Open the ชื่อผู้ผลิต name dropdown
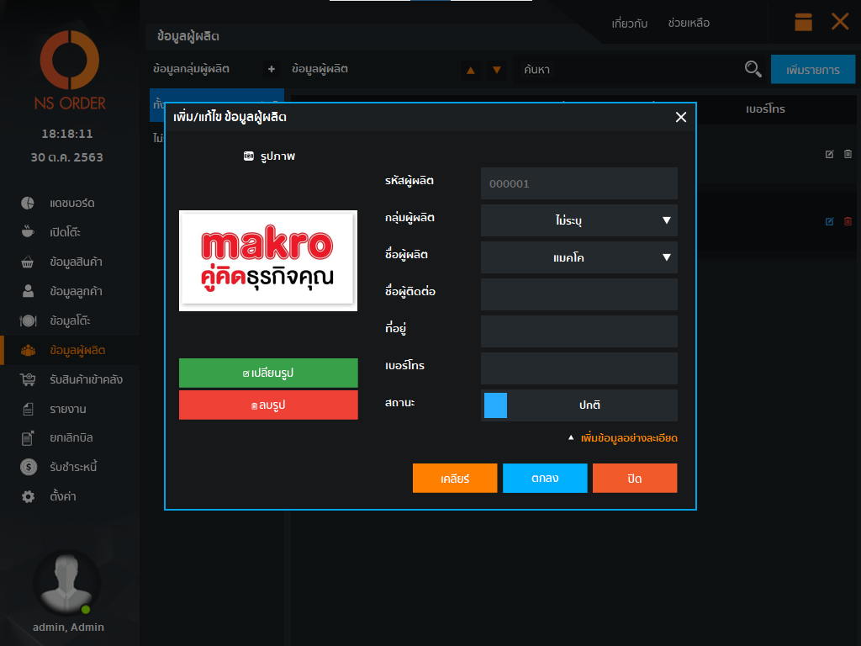This screenshot has width=861, height=646. click(578, 257)
